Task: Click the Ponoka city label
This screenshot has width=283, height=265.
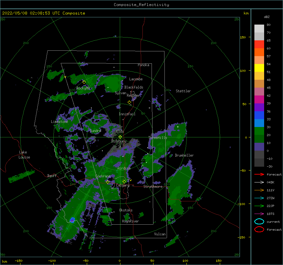Action: point(143,65)
